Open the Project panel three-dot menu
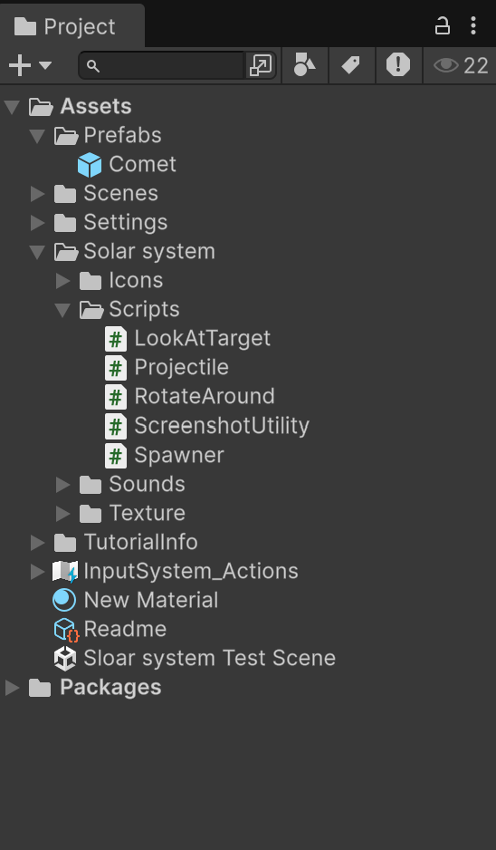The width and height of the screenshot is (496, 850). pyautogui.click(x=473, y=25)
